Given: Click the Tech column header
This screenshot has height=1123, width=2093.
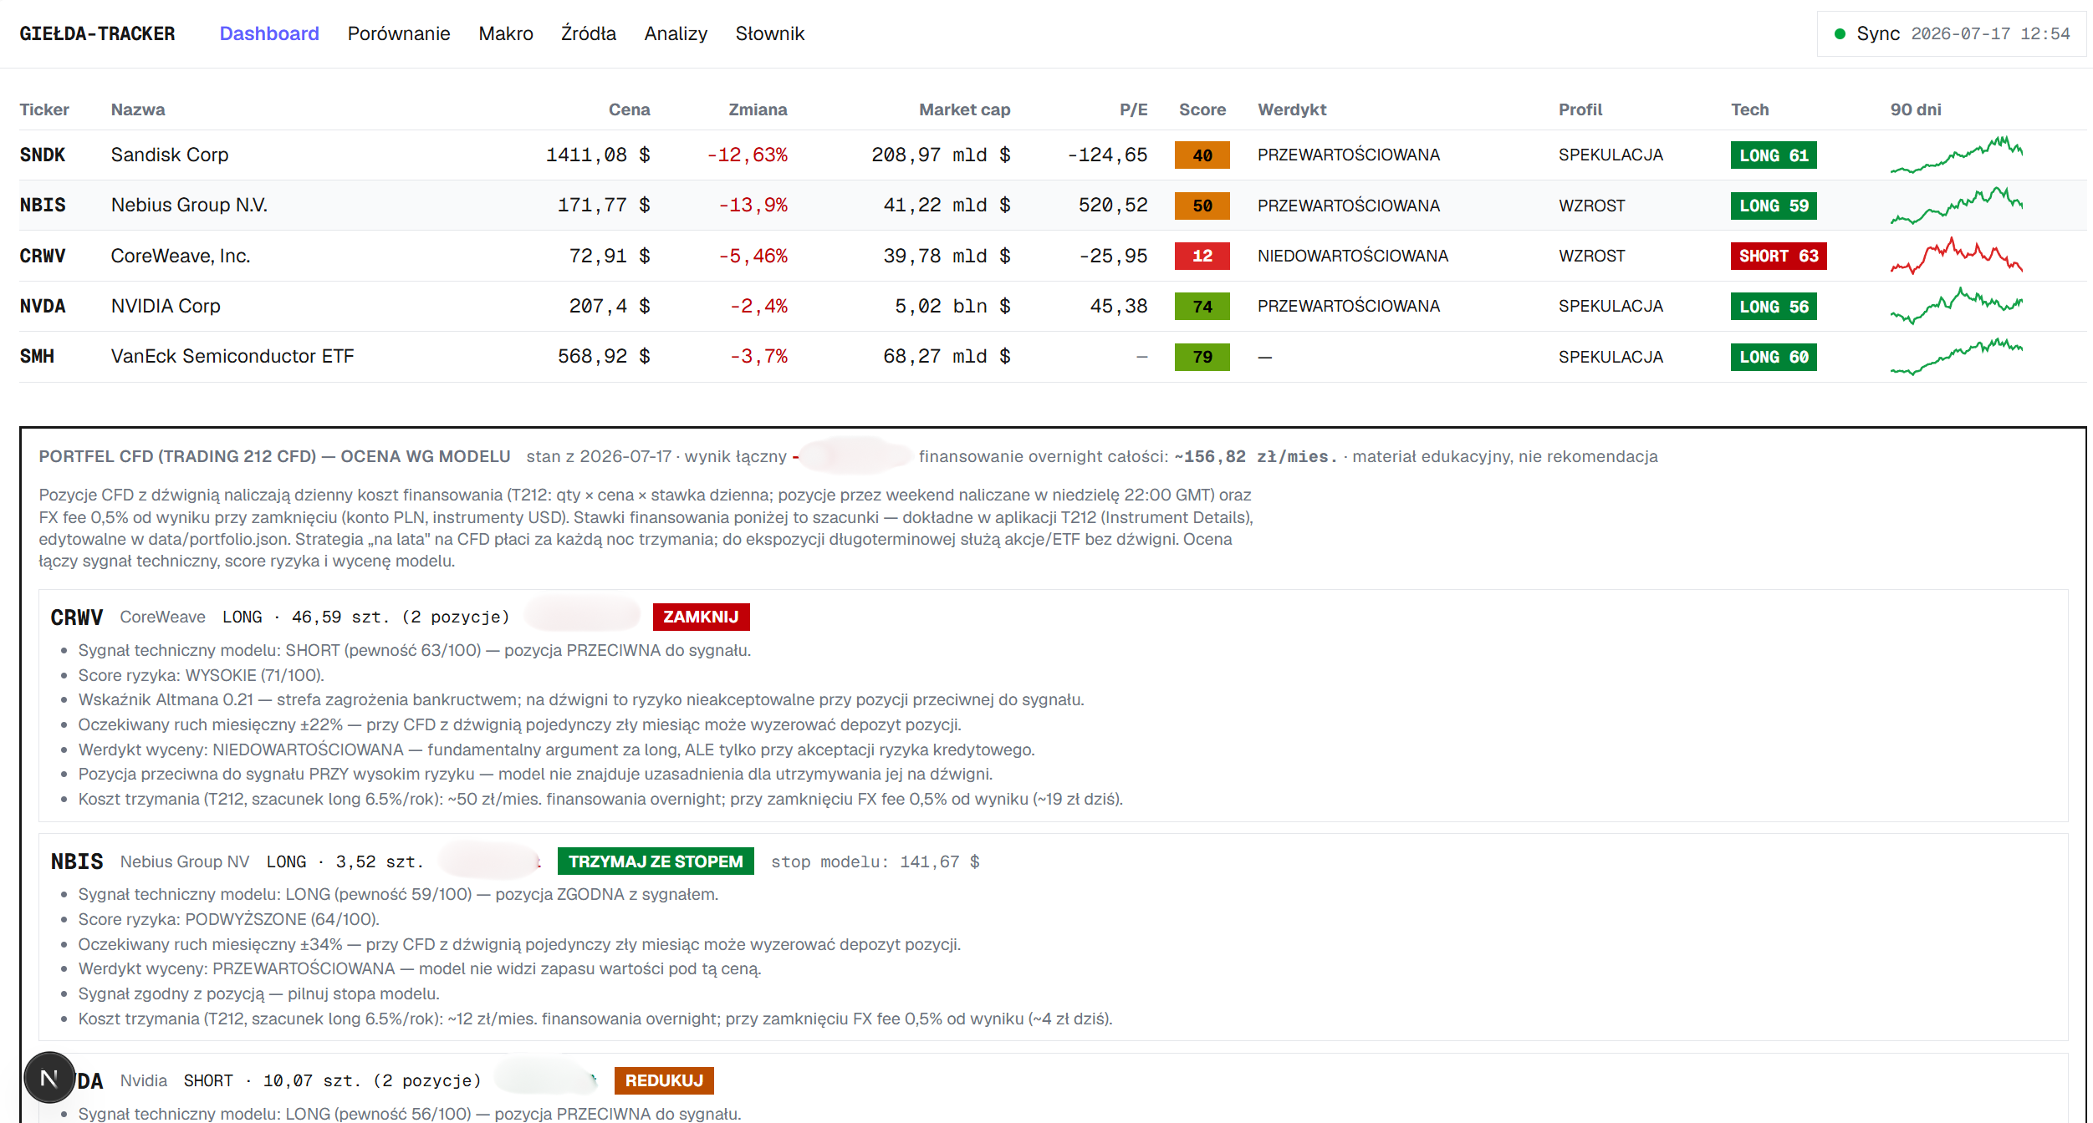Looking at the screenshot, I should pyautogui.click(x=1749, y=109).
